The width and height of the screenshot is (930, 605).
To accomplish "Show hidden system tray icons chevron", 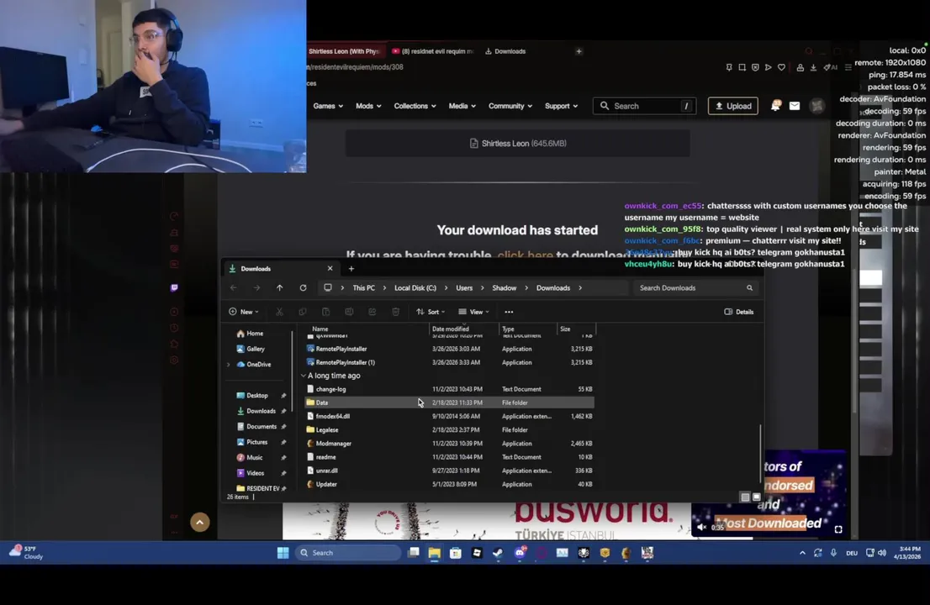I will click(x=802, y=553).
